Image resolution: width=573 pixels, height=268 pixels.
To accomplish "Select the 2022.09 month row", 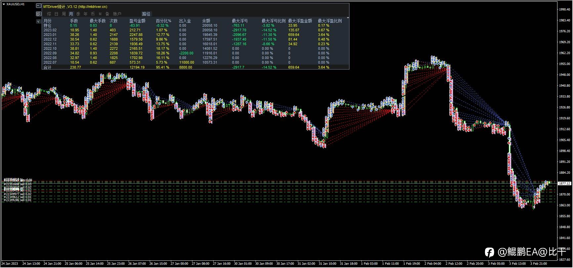I will pos(195,53).
